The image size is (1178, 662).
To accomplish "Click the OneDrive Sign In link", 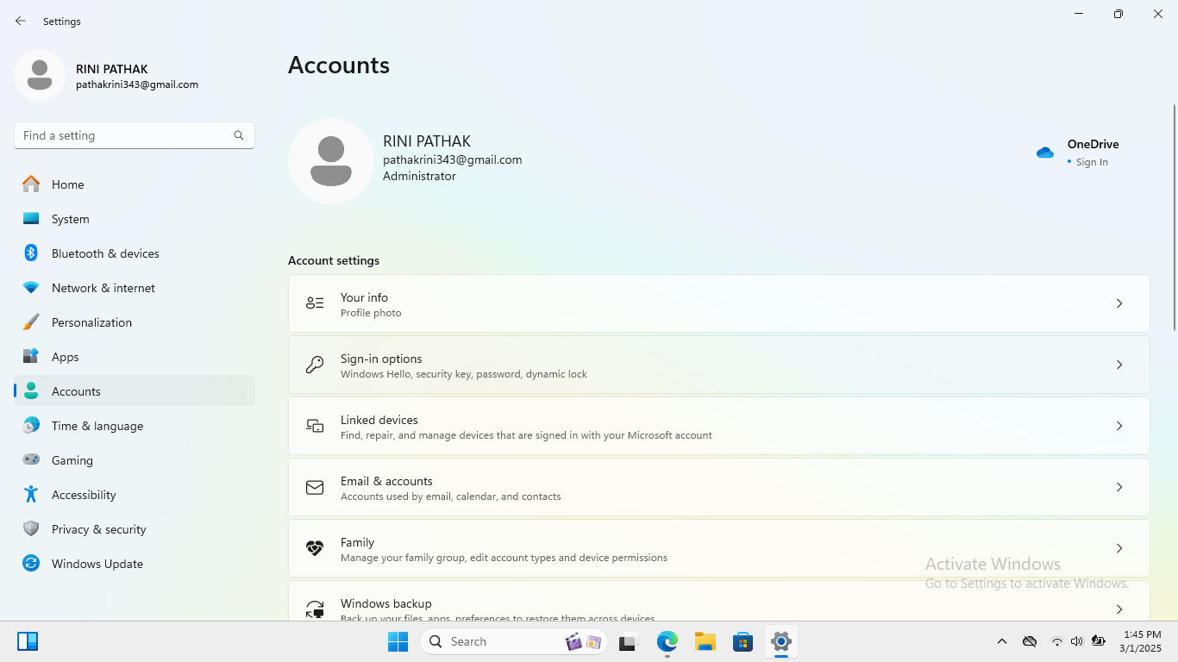I will 1092,162.
